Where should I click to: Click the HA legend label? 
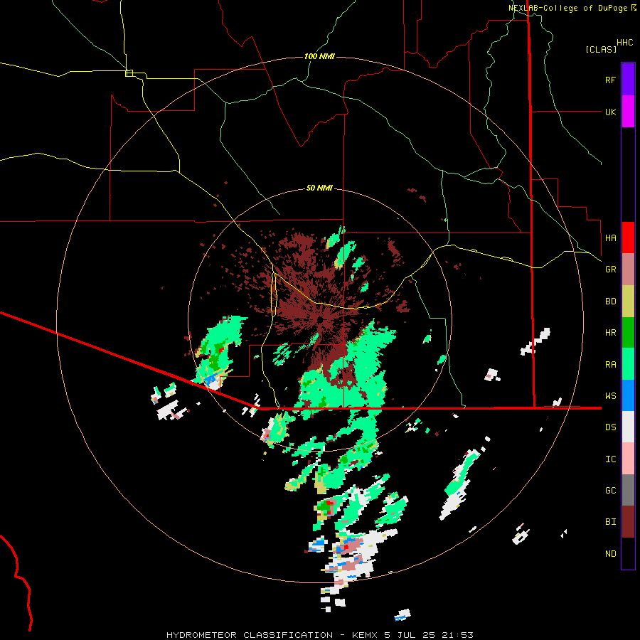coord(610,238)
